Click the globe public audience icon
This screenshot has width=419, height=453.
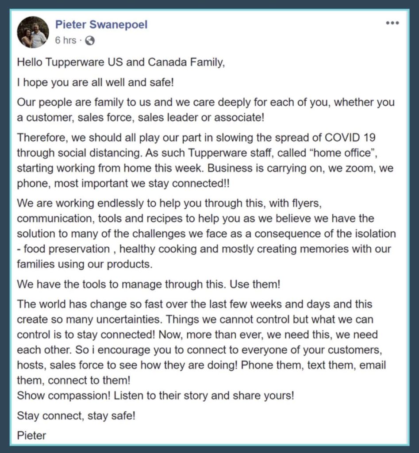point(89,41)
